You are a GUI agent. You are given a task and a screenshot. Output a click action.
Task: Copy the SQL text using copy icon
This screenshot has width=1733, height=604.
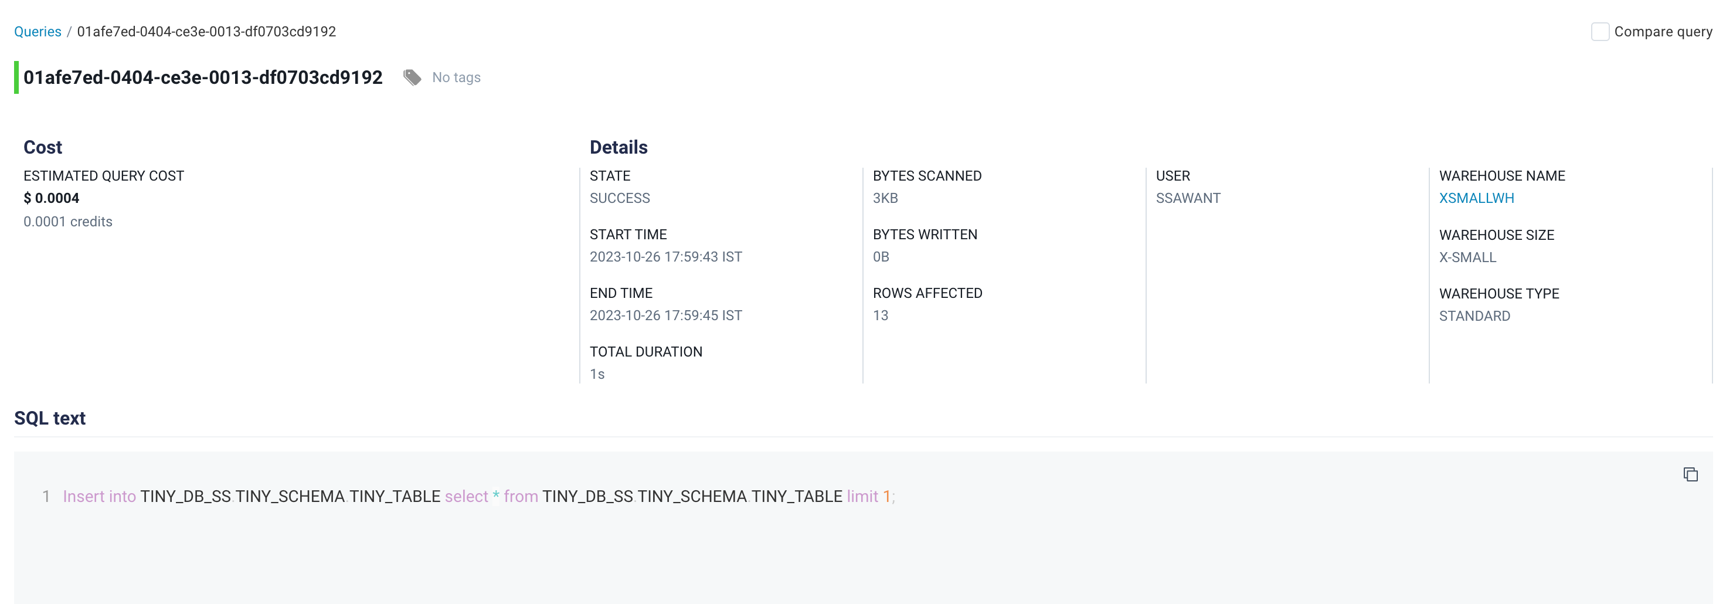click(1690, 474)
